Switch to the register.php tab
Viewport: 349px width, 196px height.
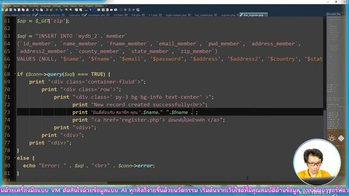228,15
